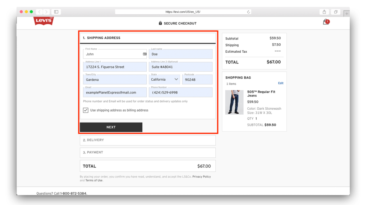Click the secure checkout lock icon
Image resolution: width=368 pixels, height=205 pixels.
click(x=160, y=23)
